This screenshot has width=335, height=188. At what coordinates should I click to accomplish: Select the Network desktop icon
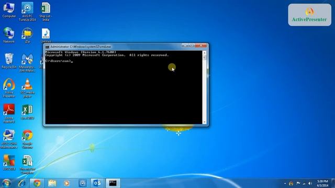click(x=9, y=35)
